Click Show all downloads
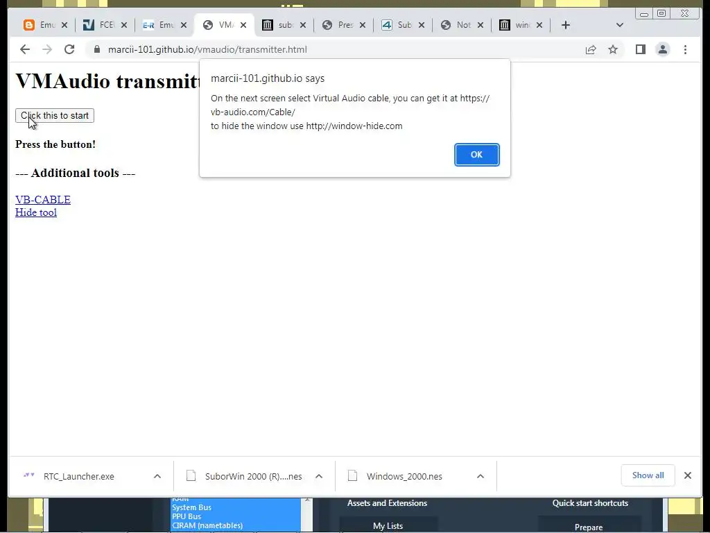Image resolution: width=710 pixels, height=533 pixels. pos(648,475)
